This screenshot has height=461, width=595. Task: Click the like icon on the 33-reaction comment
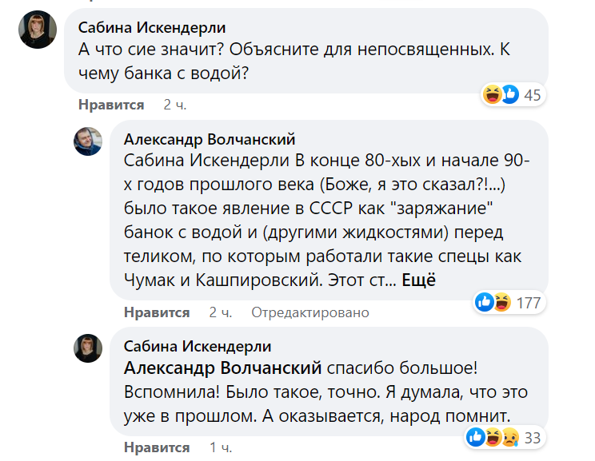(476, 437)
